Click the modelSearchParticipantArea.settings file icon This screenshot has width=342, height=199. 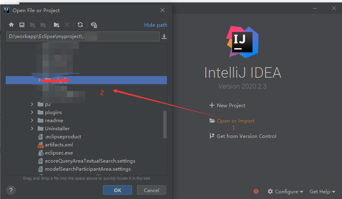(41, 169)
